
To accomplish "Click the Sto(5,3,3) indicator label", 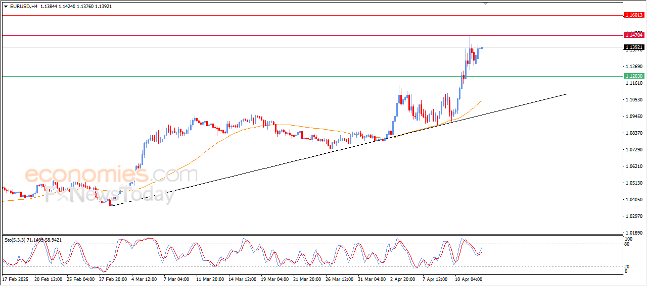I will pos(16,240).
